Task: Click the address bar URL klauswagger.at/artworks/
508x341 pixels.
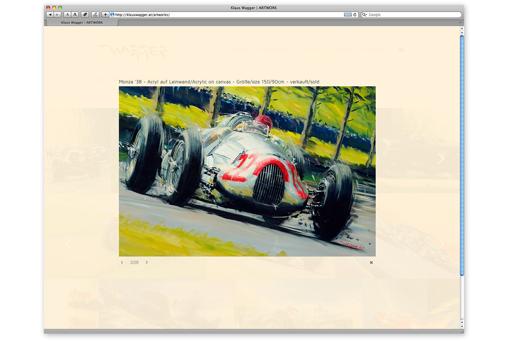Action: click(142, 15)
